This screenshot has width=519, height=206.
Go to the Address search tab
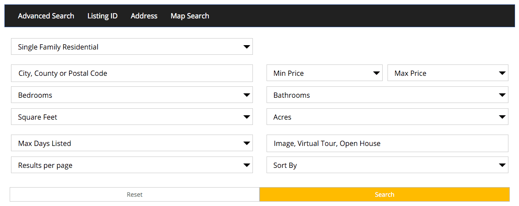pyautogui.click(x=144, y=16)
